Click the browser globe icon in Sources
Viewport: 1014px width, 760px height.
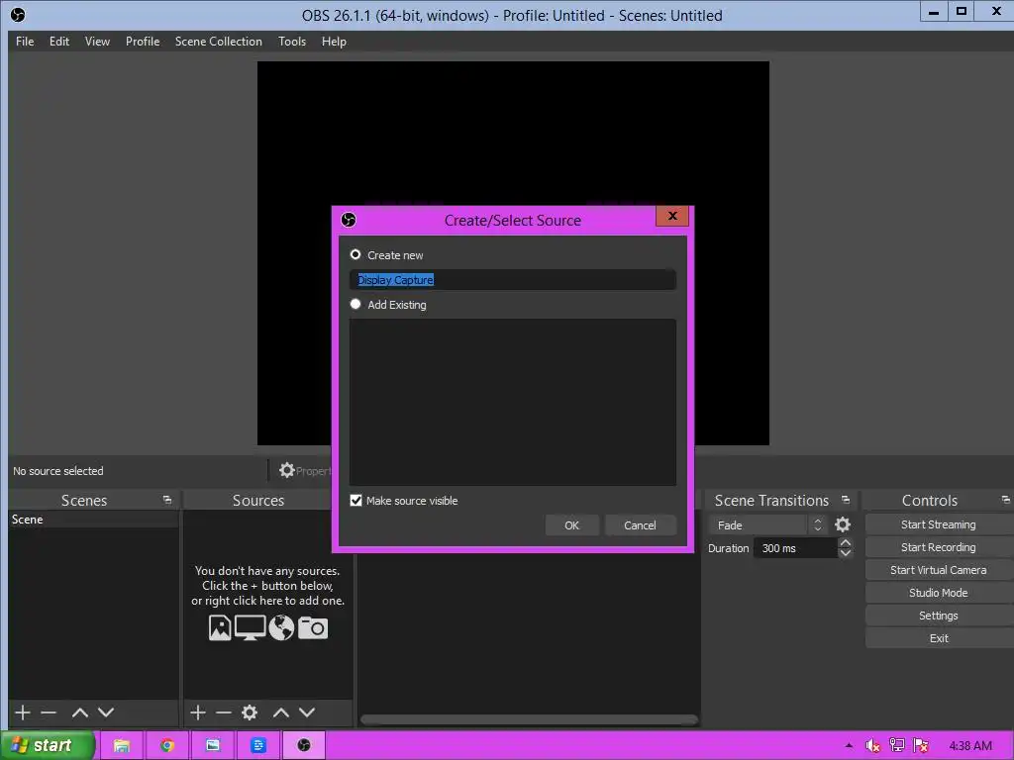(281, 627)
